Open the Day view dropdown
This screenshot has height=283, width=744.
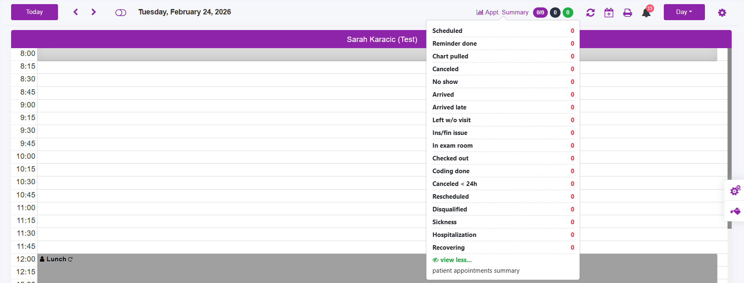pyautogui.click(x=684, y=12)
